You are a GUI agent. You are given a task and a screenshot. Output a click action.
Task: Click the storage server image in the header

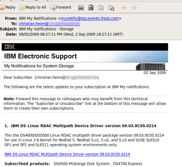[150, 67]
